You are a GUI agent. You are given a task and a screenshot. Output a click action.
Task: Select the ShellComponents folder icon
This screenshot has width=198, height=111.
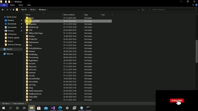[27, 91]
